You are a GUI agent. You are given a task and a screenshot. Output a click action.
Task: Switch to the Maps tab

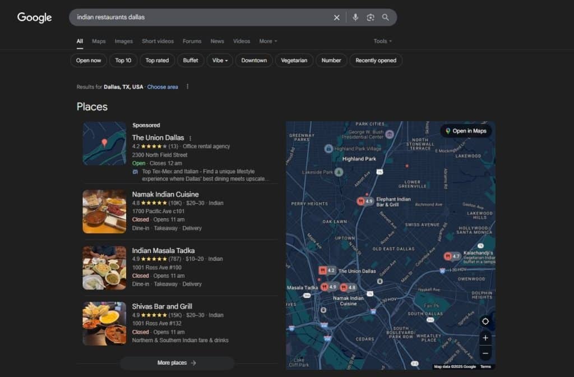(99, 41)
